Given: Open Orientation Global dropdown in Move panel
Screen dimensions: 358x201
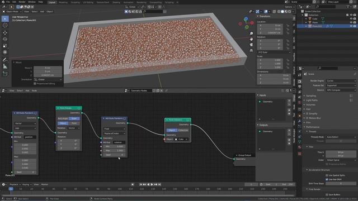Looking at the screenshot, I should click(48, 79).
